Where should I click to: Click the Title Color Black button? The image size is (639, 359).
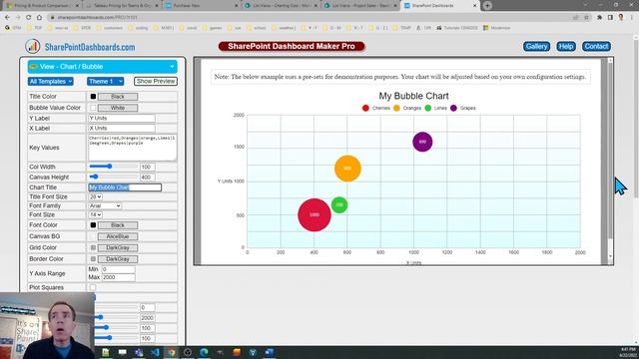point(118,97)
